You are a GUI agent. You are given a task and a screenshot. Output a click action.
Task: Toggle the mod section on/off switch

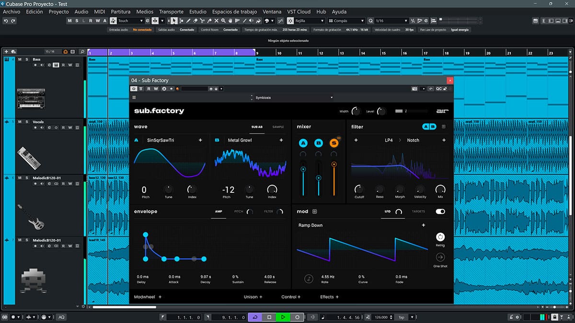(x=440, y=212)
